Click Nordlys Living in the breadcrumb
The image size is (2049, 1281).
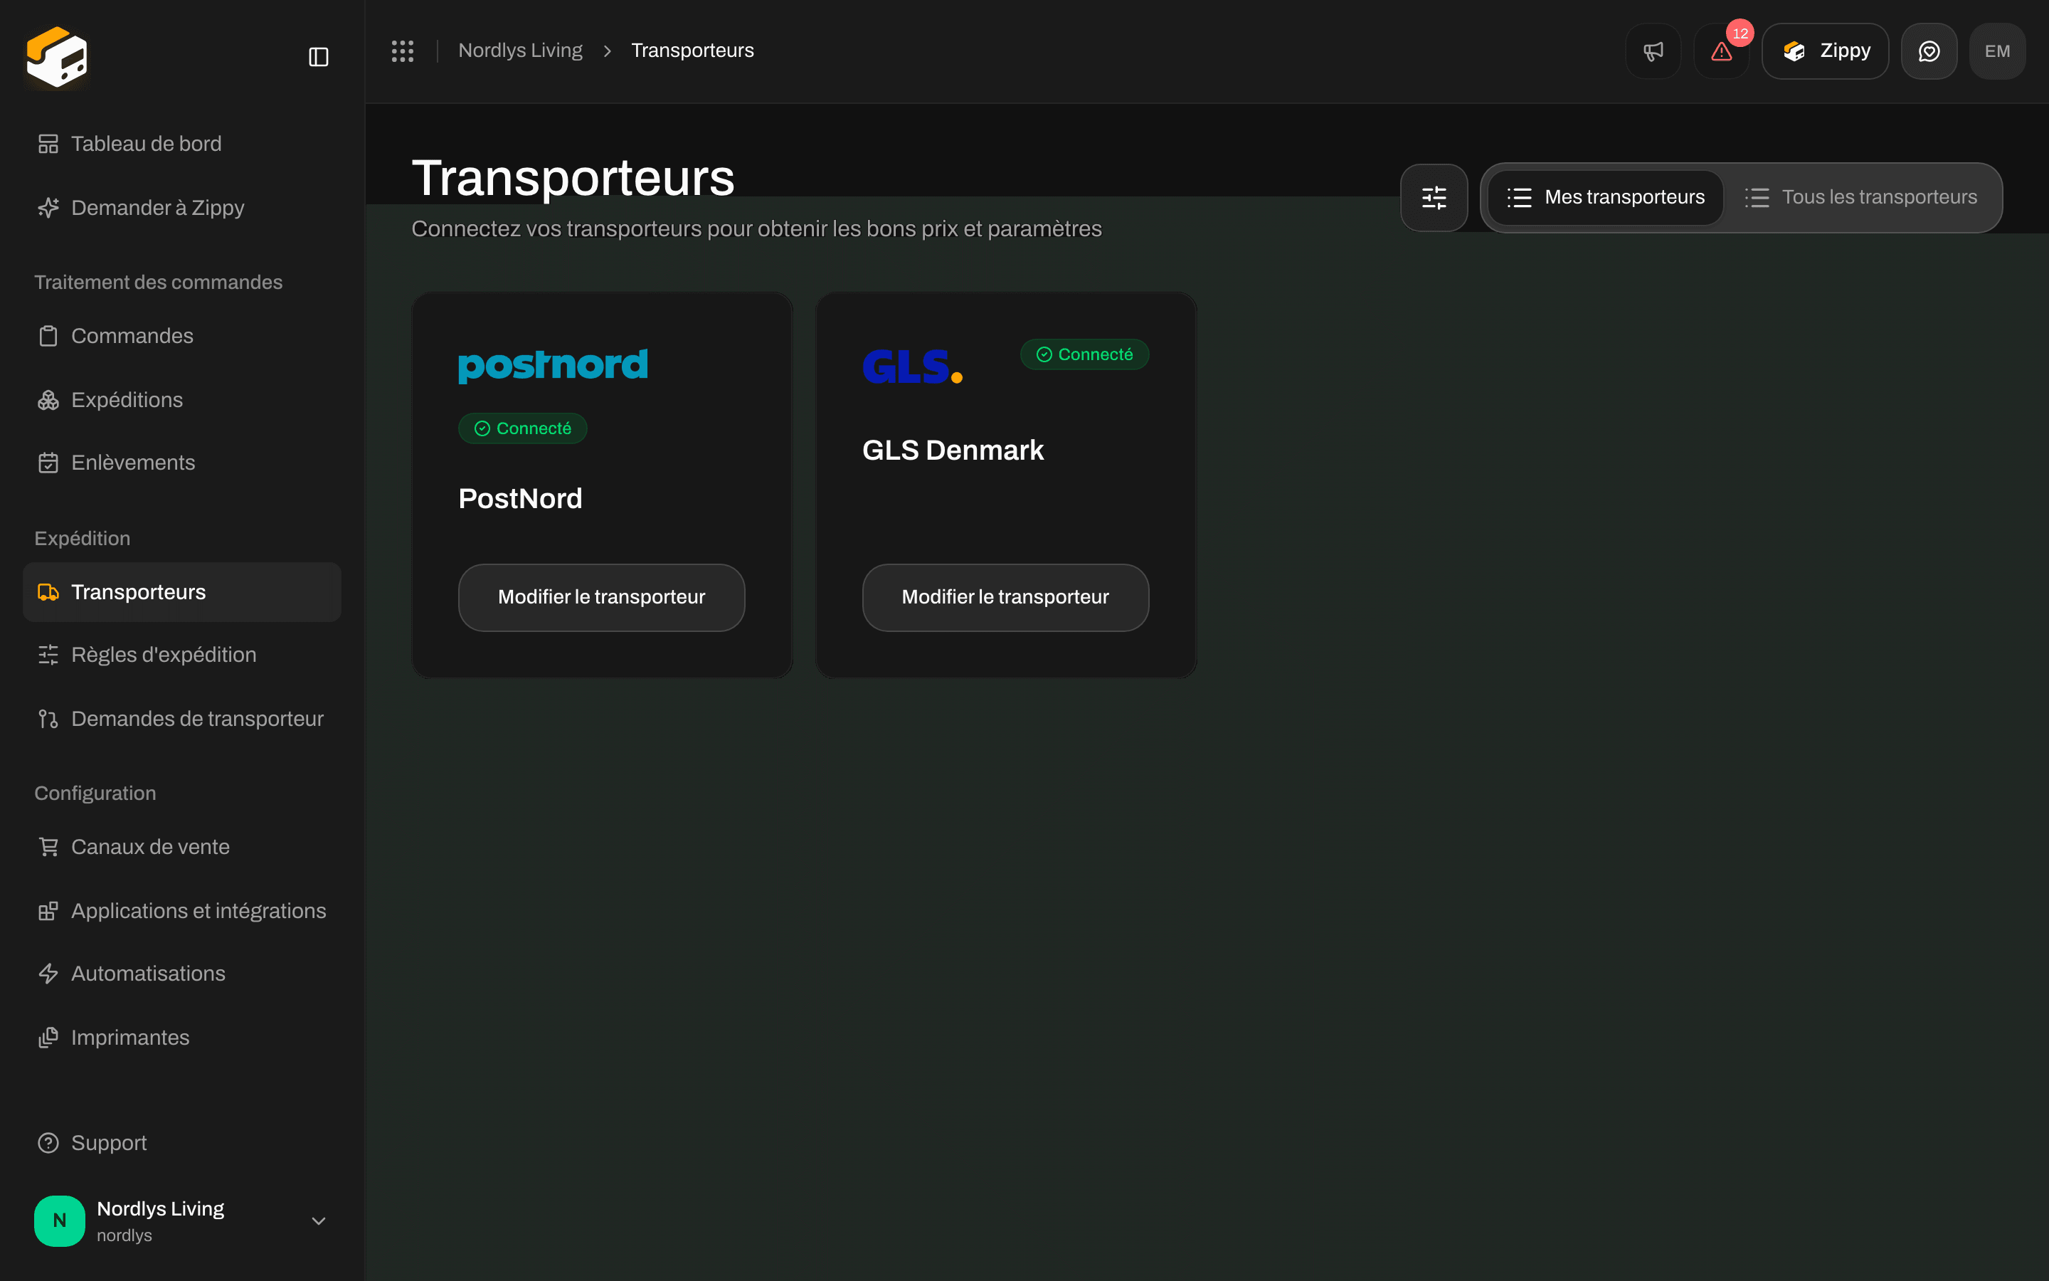tap(520, 51)
